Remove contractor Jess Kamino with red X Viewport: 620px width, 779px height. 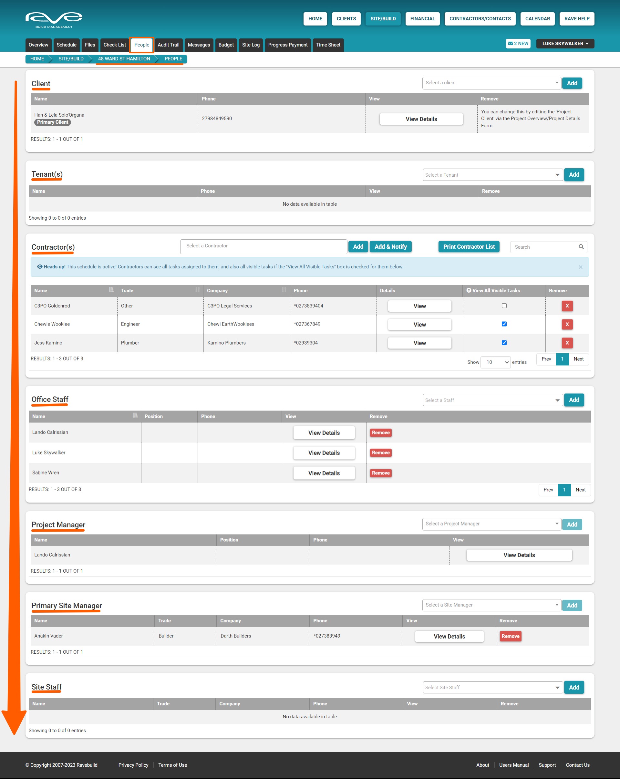click(x=567, y=343)
